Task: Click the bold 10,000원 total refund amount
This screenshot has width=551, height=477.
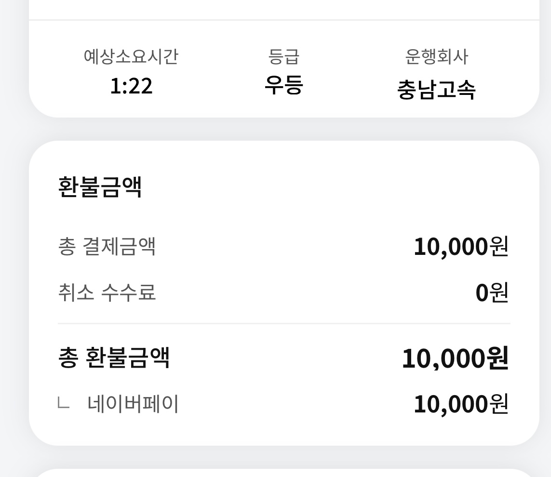Action: [455, 358]
